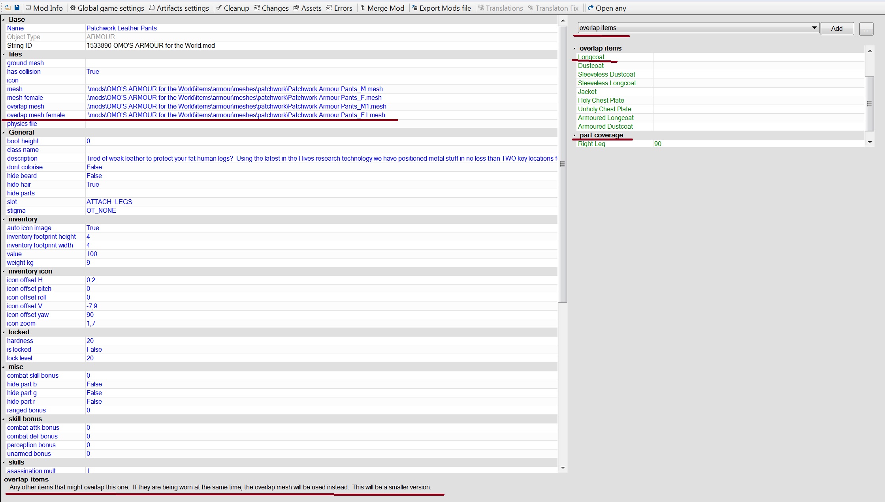Screen dimensions: 885x502
Task: Collapse the skill bonus section
Action: [4, 419]
